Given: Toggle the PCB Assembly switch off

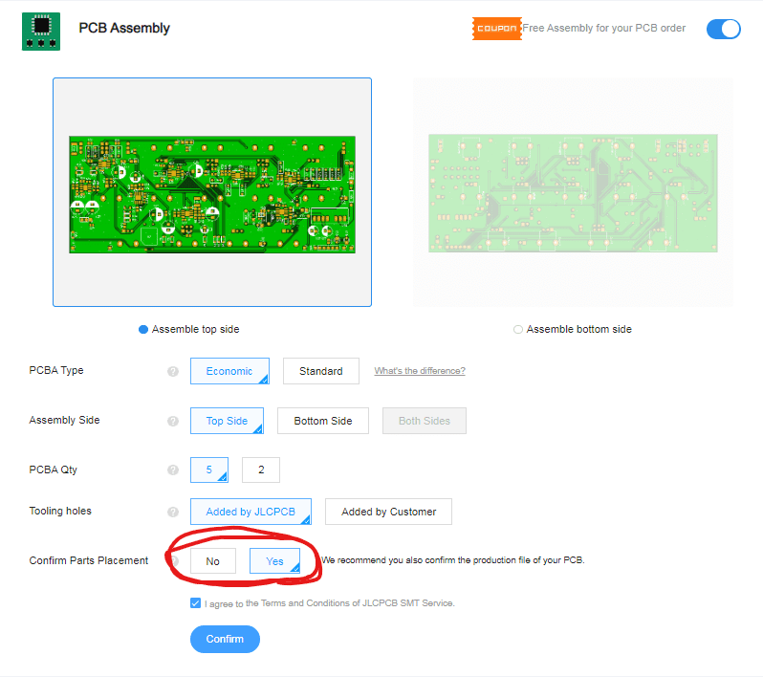Looking at the screenshot, I should pyautogui.click(x=724, y=29).
